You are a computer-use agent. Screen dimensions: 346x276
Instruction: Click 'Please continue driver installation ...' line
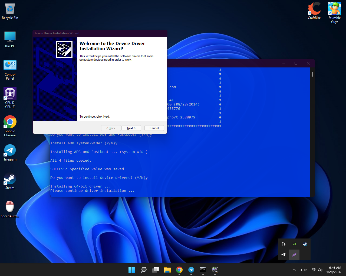click(93, 191)
